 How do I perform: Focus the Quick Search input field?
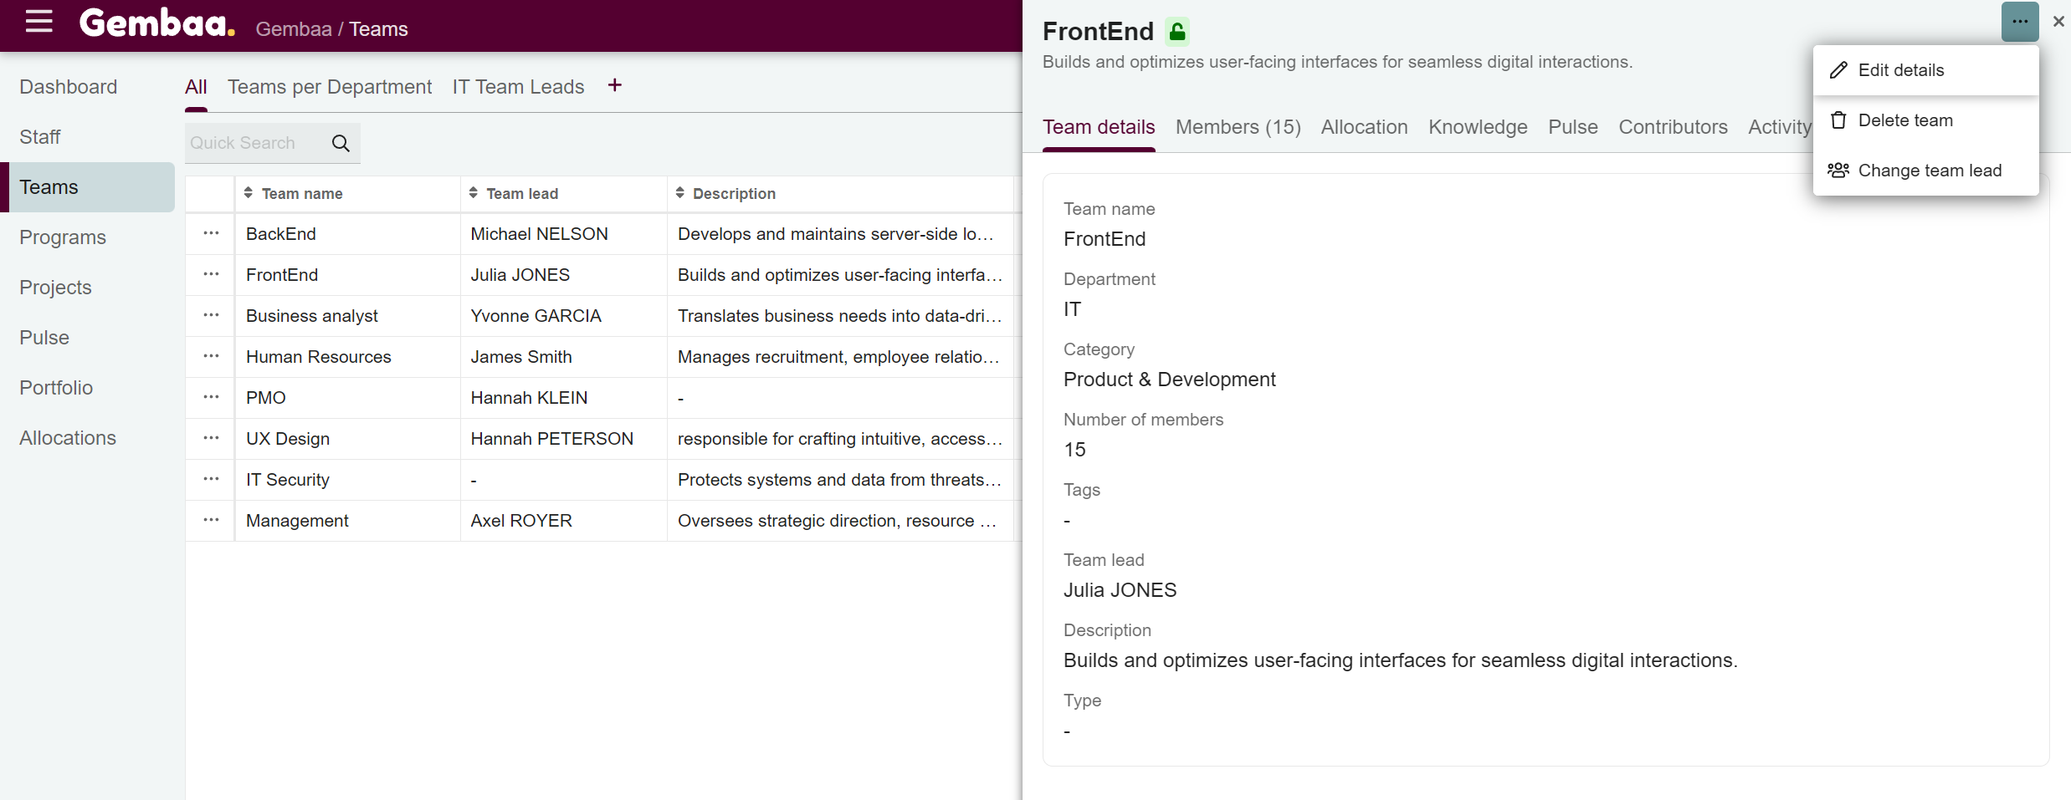tap(255, 143)
